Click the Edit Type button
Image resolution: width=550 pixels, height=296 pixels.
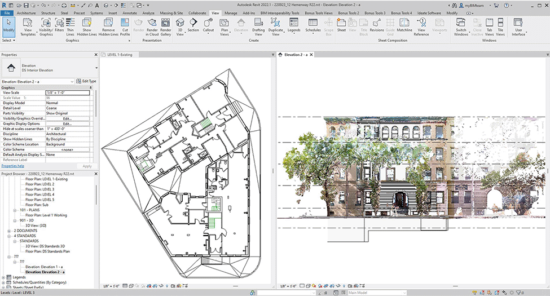point(86,81)
